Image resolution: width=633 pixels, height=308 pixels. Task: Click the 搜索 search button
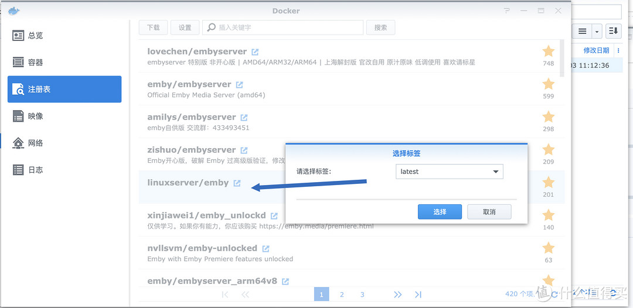point(381,28)
